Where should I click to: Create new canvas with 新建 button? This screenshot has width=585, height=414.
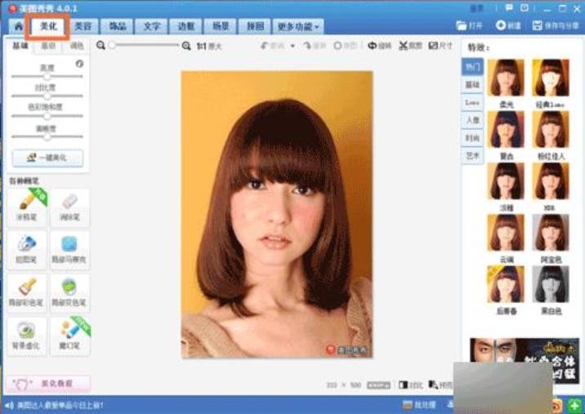508,25
